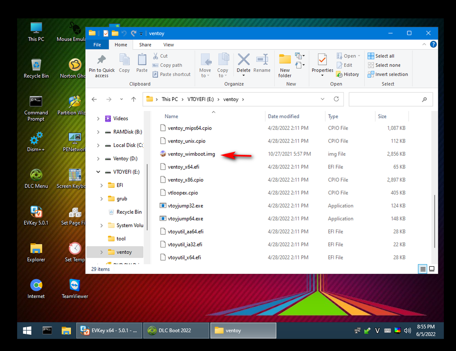Click the Delete X icon

click(x=244, y=60)
